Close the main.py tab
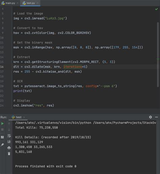Screen dimensions: 160x174 (18, 3)
